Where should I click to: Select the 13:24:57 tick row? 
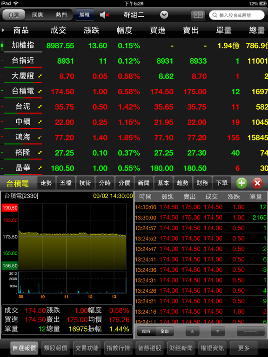click(201, 228)
